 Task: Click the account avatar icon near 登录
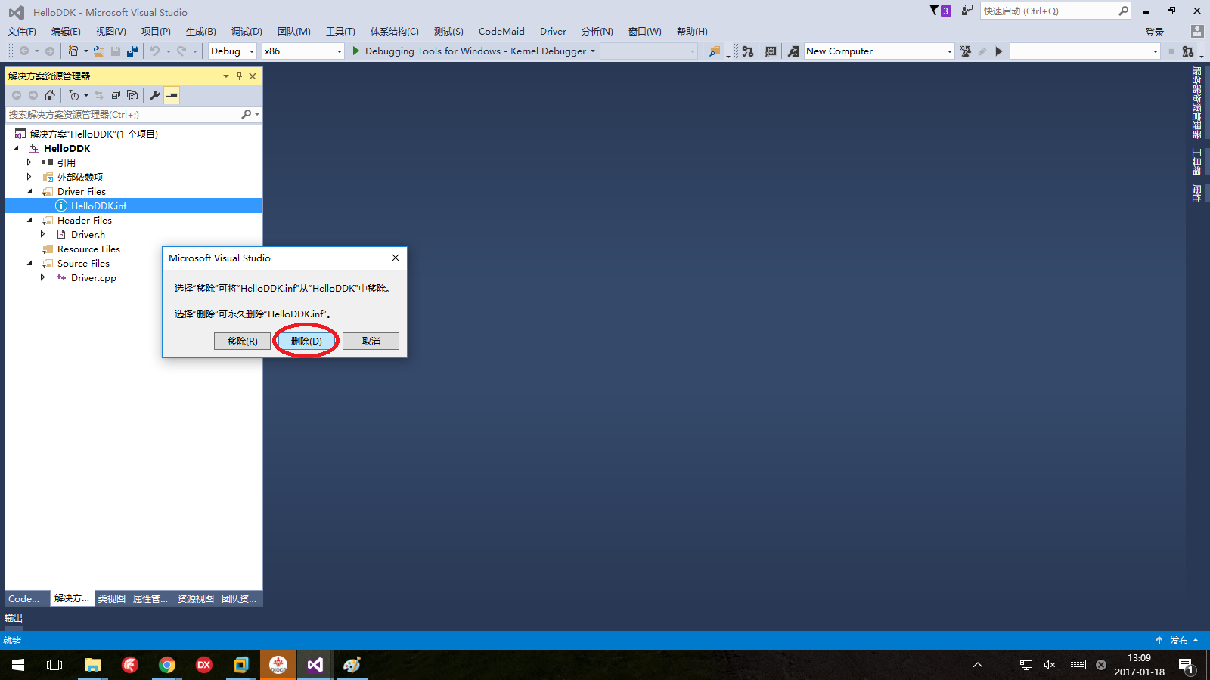tap(1196, 32)
